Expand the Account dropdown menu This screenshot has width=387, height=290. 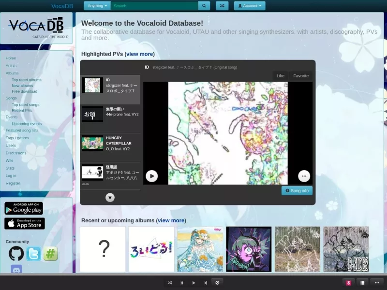tap(250, 6)
